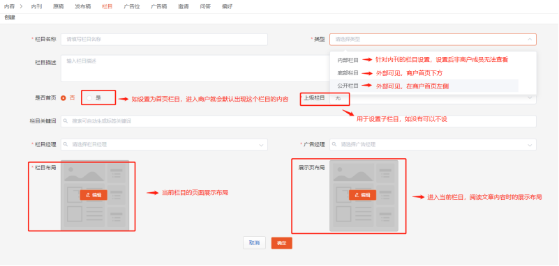This screenshot has height=266, width=559.
Task: Click the search icon in 广告经理 field
Action: tap(334, 145)
